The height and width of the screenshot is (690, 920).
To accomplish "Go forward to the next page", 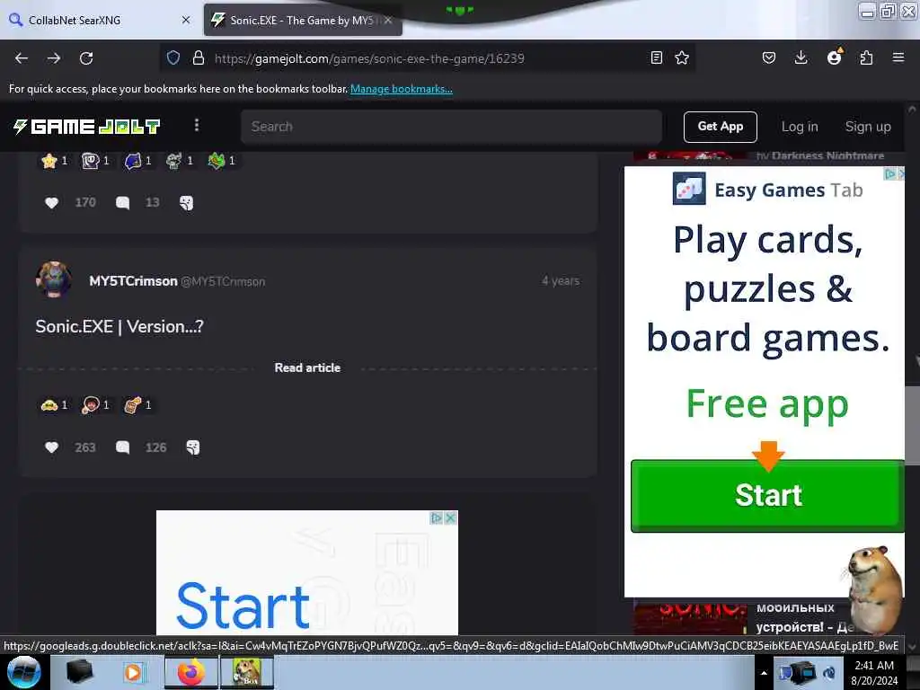I will tap(54, 58).
